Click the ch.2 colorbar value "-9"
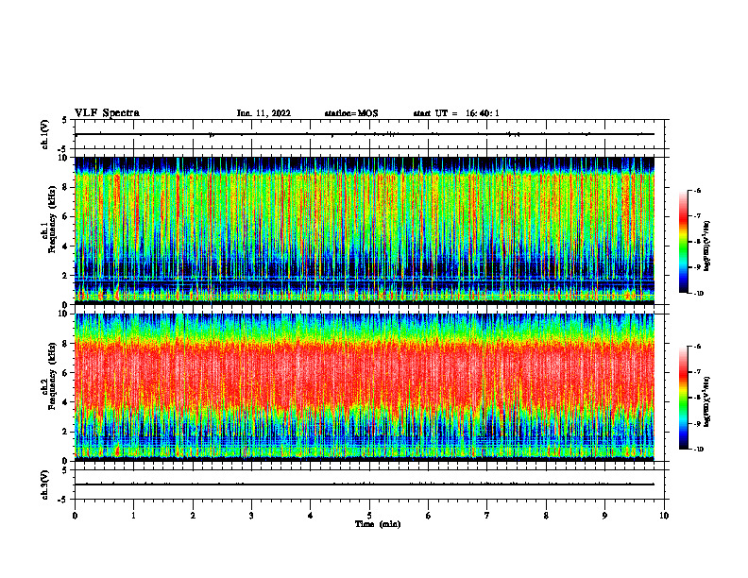 tap(697, 423)
